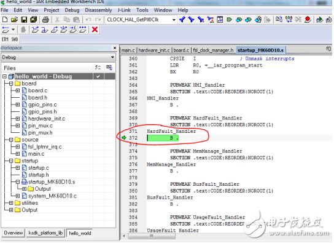Compile the file with Compile icon
Viewport: 334px width, 243px height.
tap(279, 20)
